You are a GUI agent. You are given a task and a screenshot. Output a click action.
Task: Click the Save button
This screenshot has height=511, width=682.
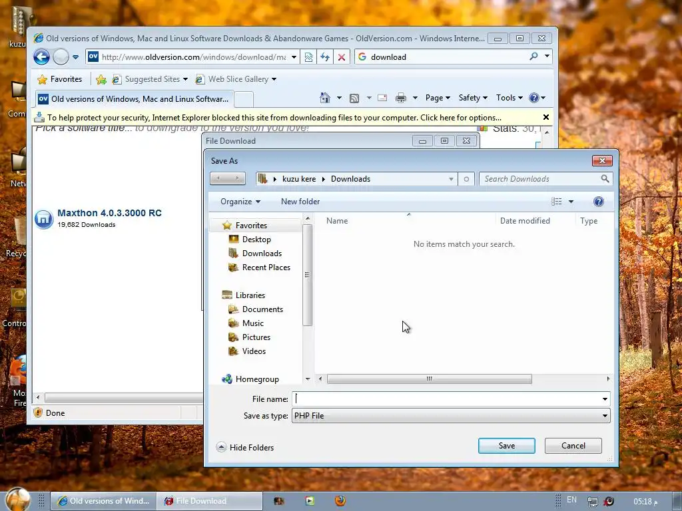point(507,446)
